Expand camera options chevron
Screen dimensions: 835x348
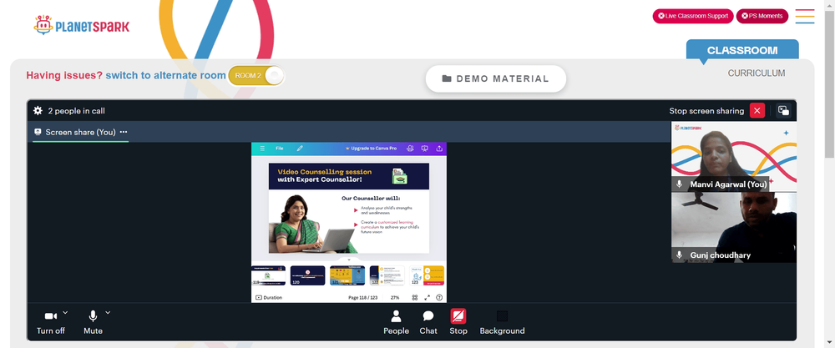point(65,312)
